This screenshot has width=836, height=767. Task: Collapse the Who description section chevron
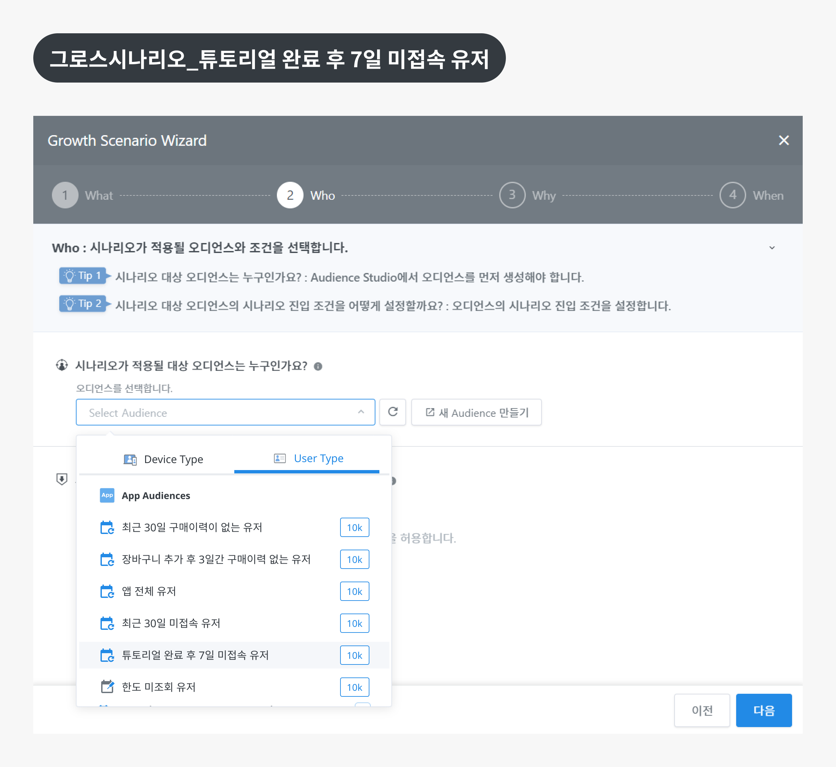point(772,248)
